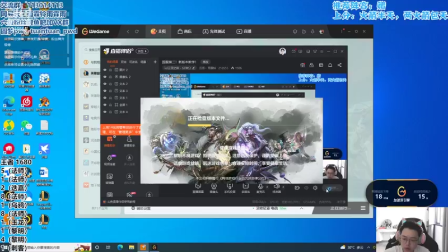Add a 直播屏幕 screen capture source
This screenshot has height=252, width=448.
coord(198,188)
